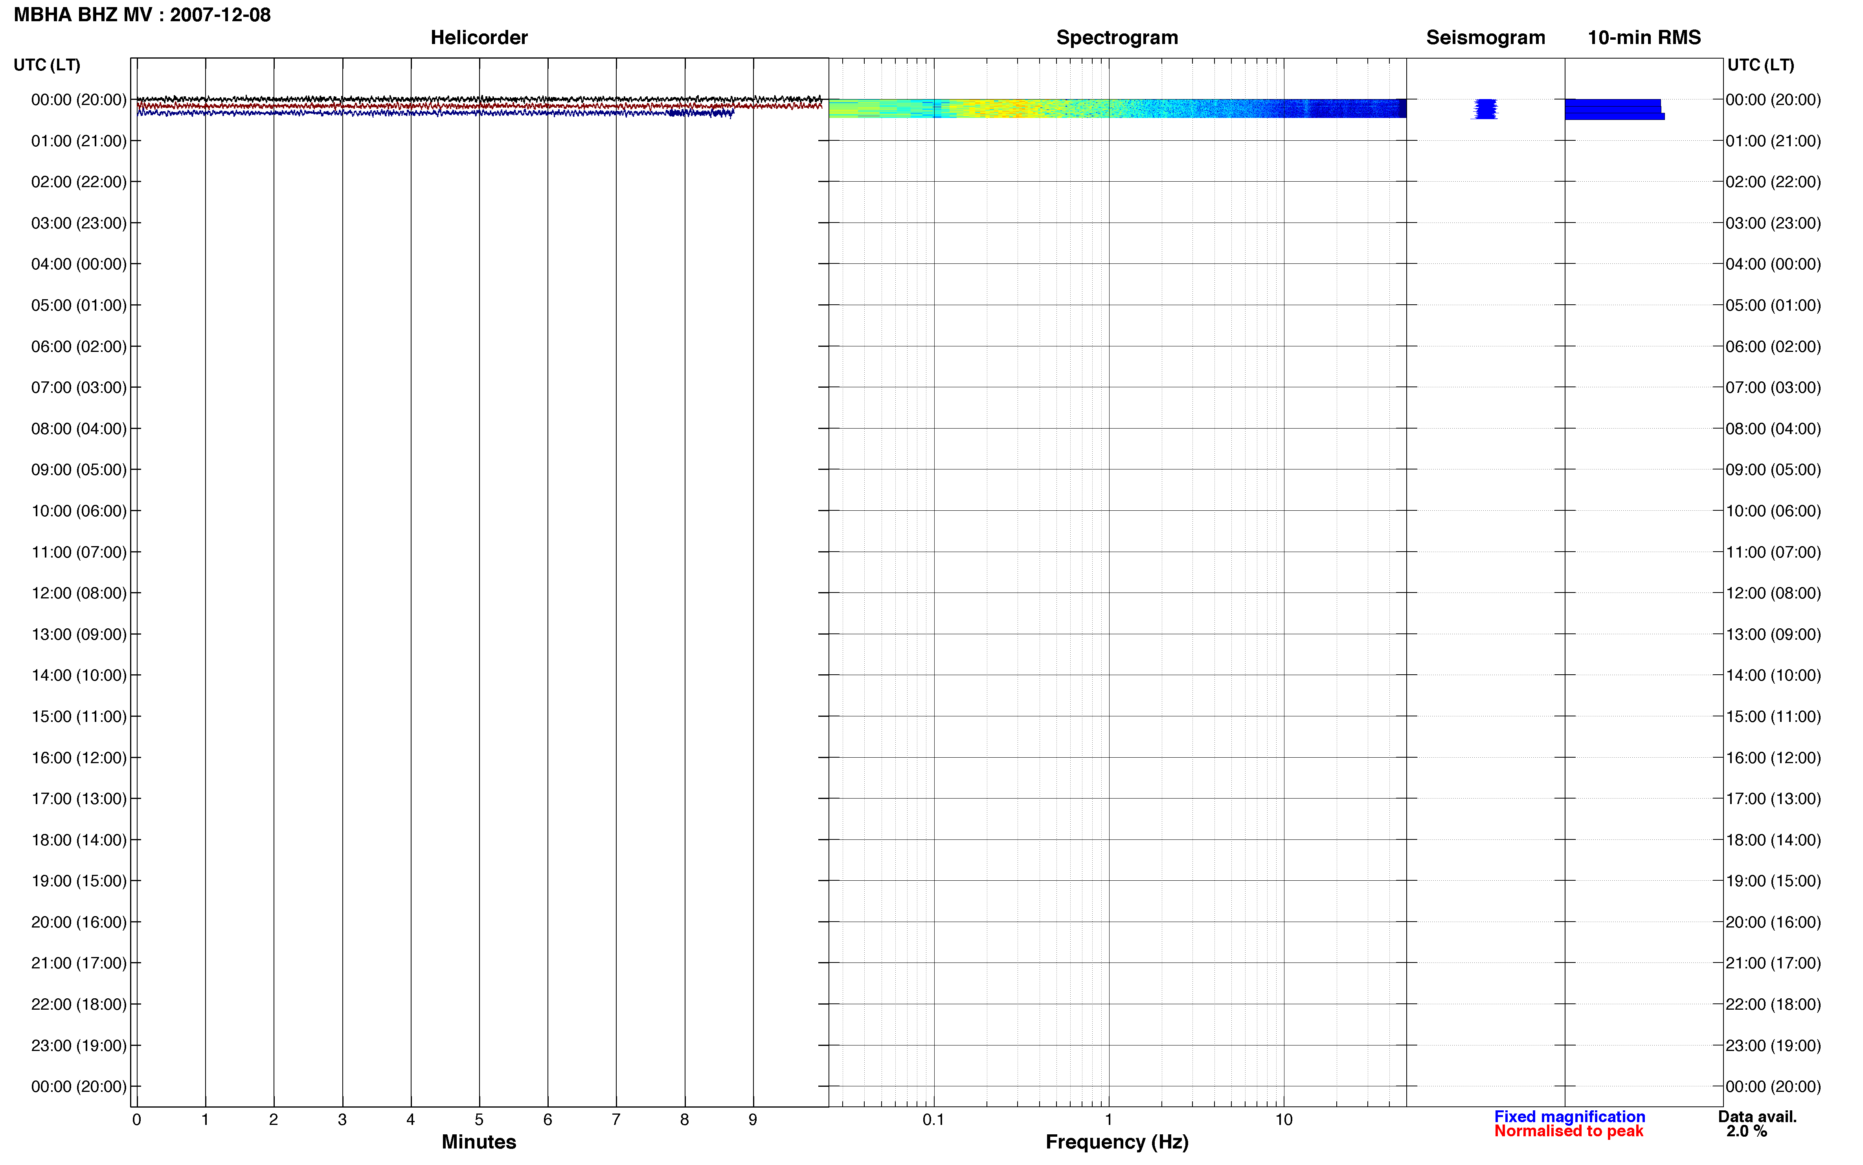Click the Seismogram column heading
Screen dimensions: 1863x1165
[x=1486, y=38]
